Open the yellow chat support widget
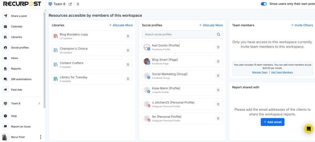The height and width of the screenshot is (142, 315). coord(309,129)
